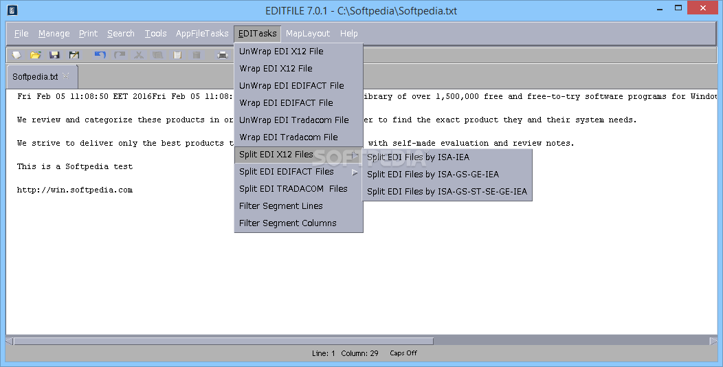Choose Wrap EDI X12 File
This screenshot has width=723, height=367.
299,69
